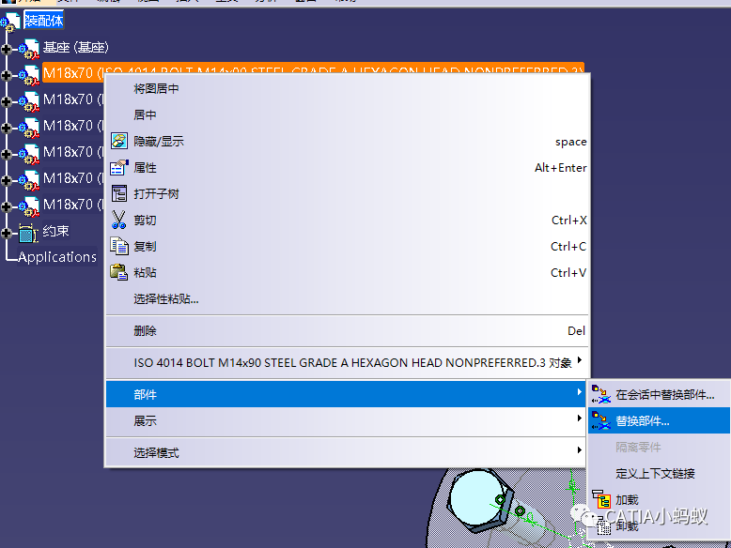
Task: Open the ISO 4014 BOLT object submenu arrow
Action: [x=580, y=360]
